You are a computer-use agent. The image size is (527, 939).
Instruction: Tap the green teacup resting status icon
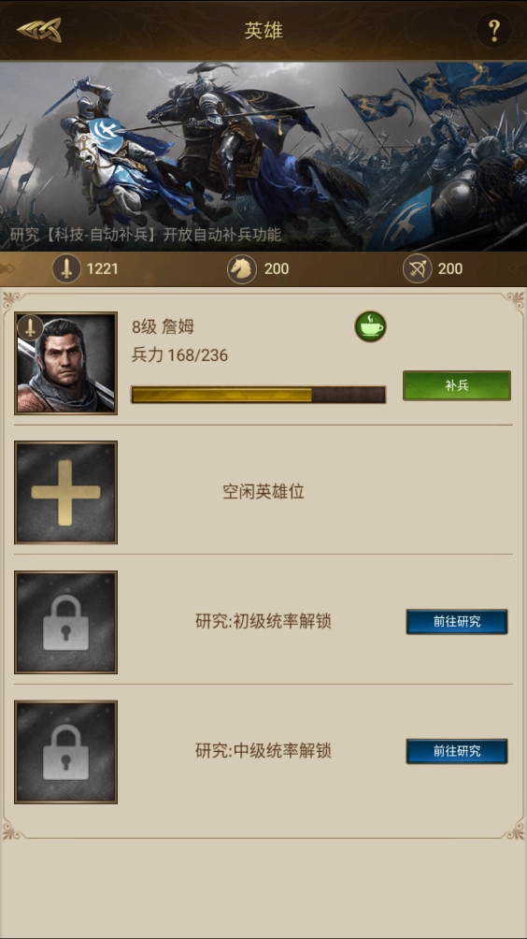pyautogui.click(x=370, y=326)
